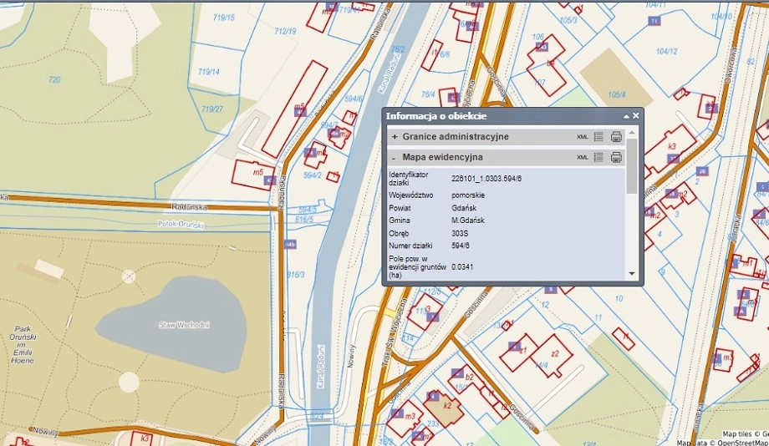Close the Informacja o obiekcie window

coord(635,116)
